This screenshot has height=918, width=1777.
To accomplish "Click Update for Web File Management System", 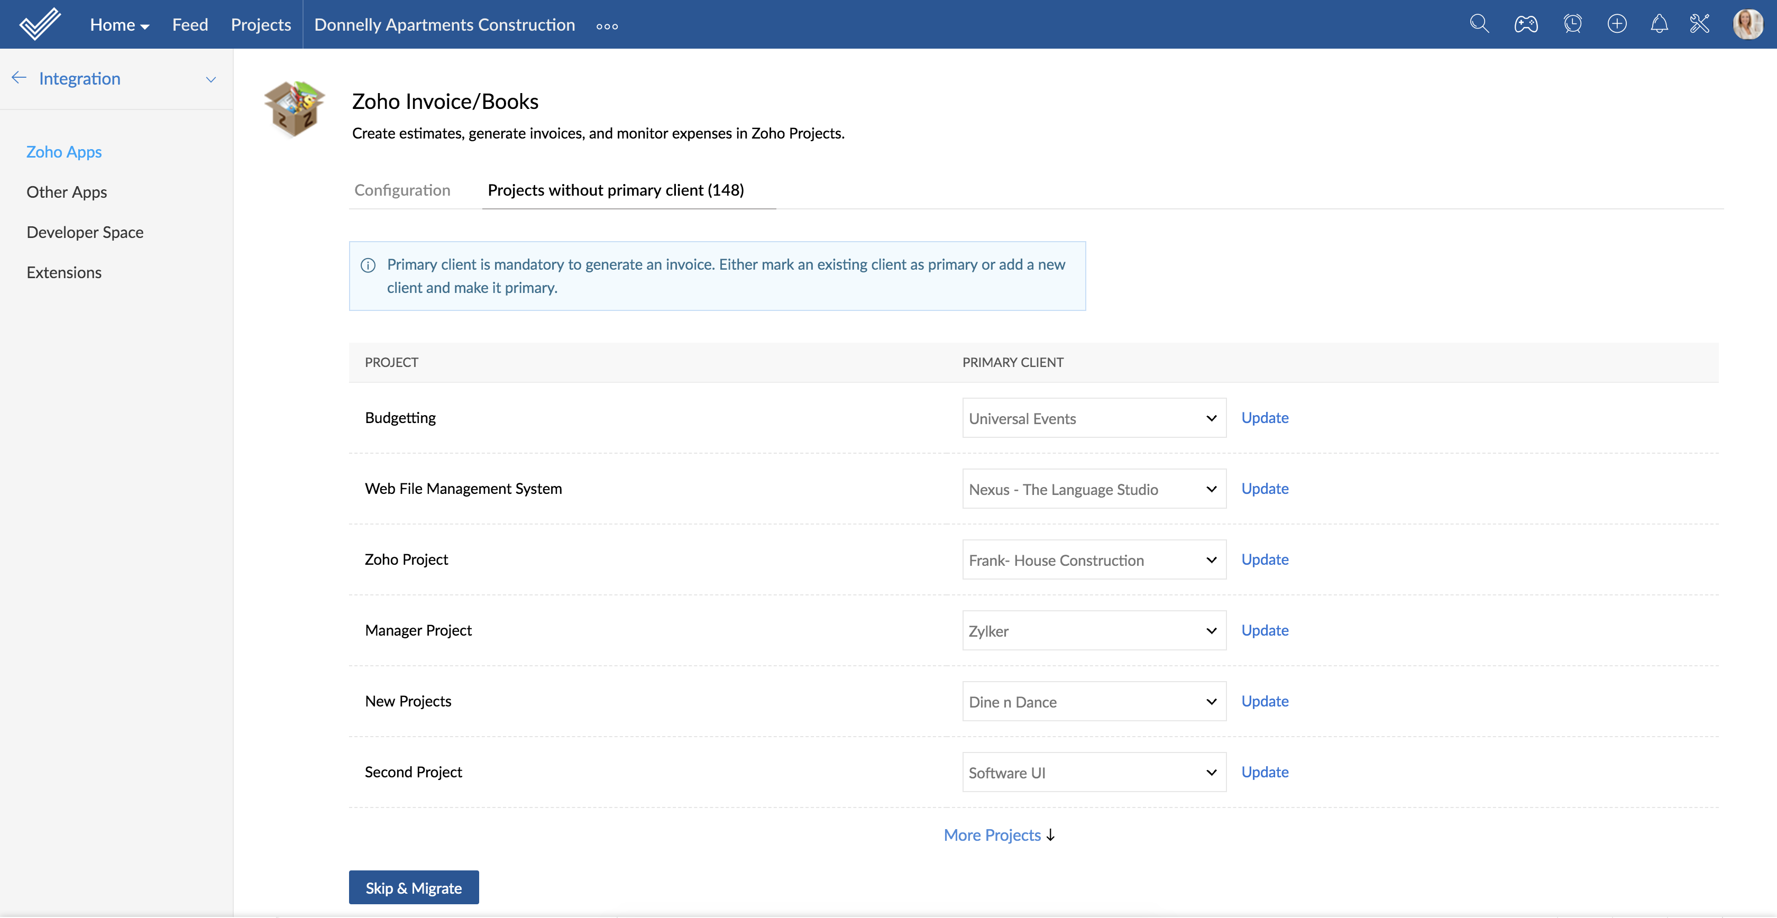I will point(1265,488).
